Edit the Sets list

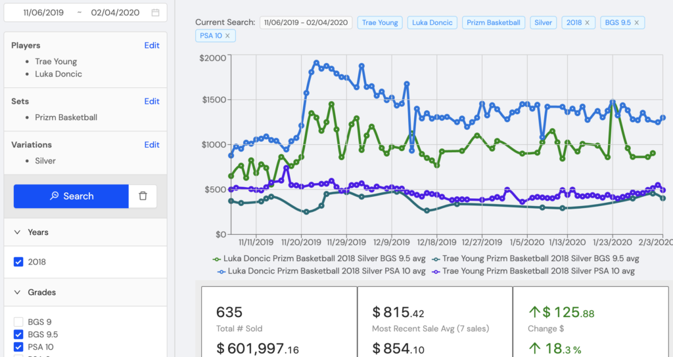point(152,101)
